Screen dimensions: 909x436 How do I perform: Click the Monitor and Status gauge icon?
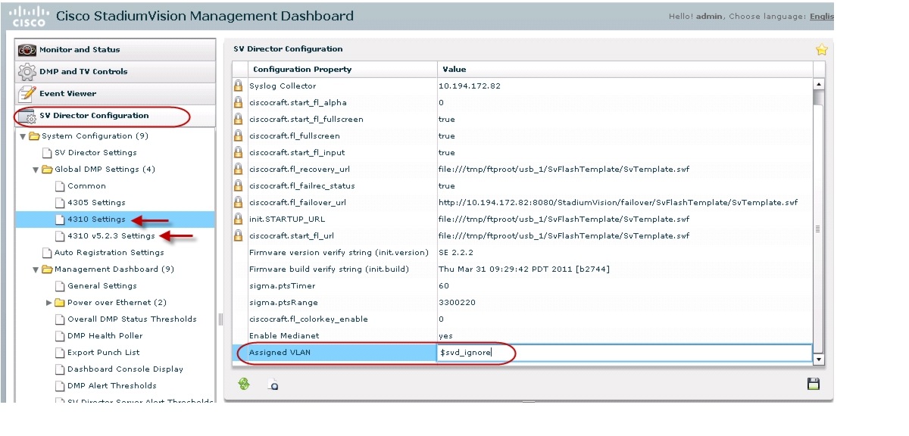pos(27,50)
